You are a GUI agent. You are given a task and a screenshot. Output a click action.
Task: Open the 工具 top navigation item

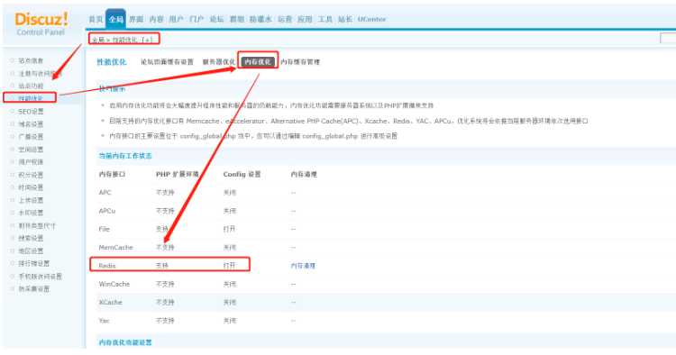(x=325, y=19)
